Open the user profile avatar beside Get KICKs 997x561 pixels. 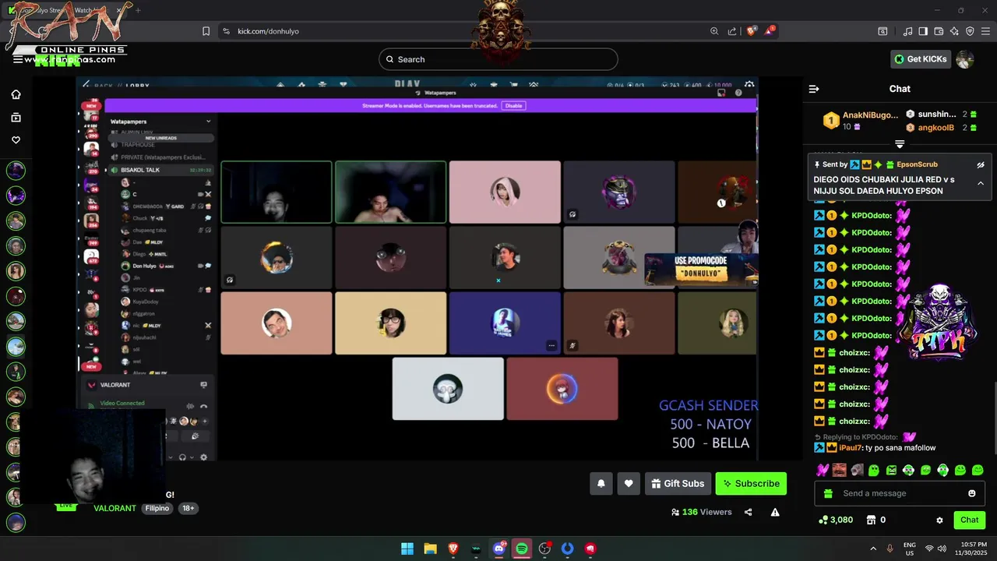pyautogui.click(x=965, y=59)
